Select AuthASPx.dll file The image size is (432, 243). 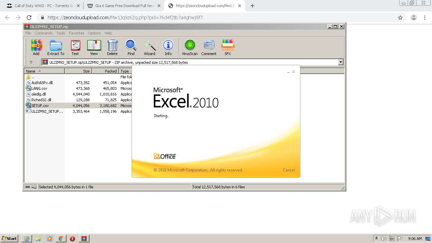(x=78, y=83)
